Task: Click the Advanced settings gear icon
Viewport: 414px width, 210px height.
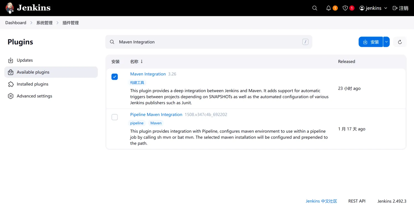Action: tap(11, 96)
